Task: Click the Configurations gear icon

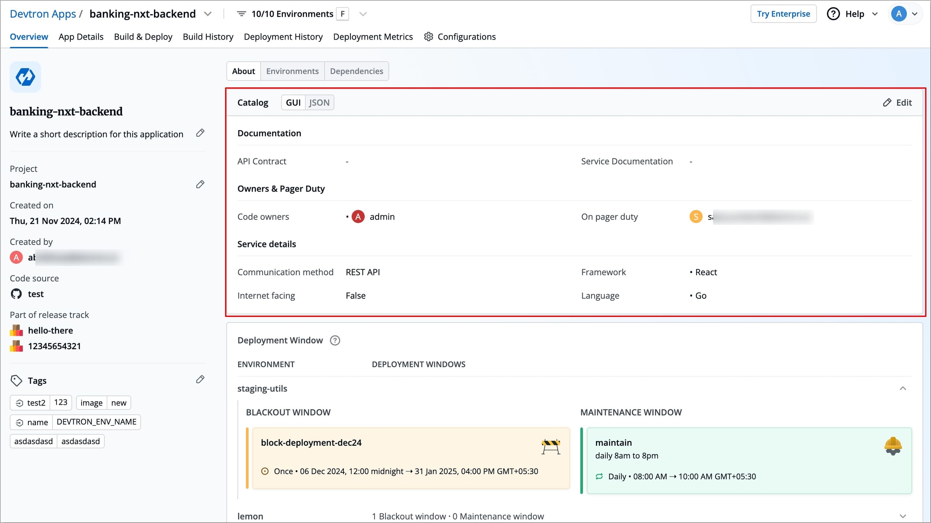Action: (428, 37)
